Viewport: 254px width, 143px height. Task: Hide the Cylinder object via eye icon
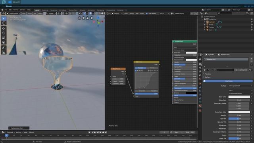click(x=252, y=22)
